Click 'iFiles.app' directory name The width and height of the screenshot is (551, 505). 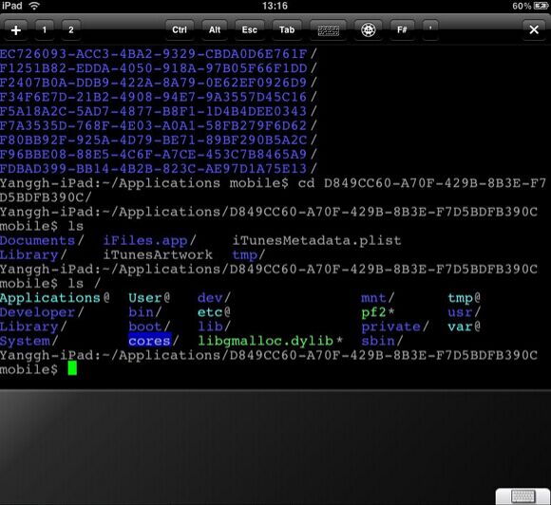click(x=145, y=240)
